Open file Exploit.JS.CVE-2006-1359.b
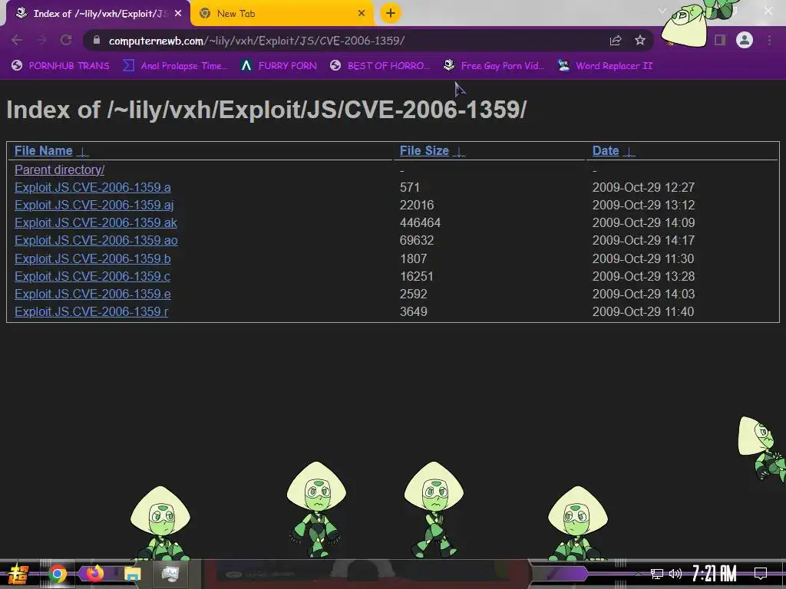786x589 pixels. tap(93, 259)
